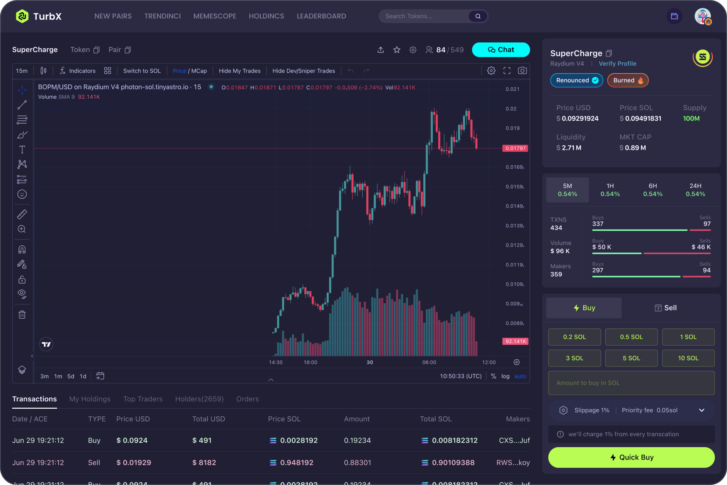Click the trash remove drawings icon
Image resolution: width=727 pixels, height=485 pixels.
[x=22, y=315]
